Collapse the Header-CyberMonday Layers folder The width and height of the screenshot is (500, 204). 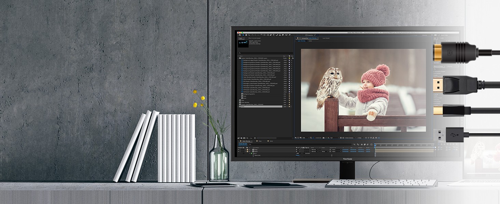tap(239, 58)
